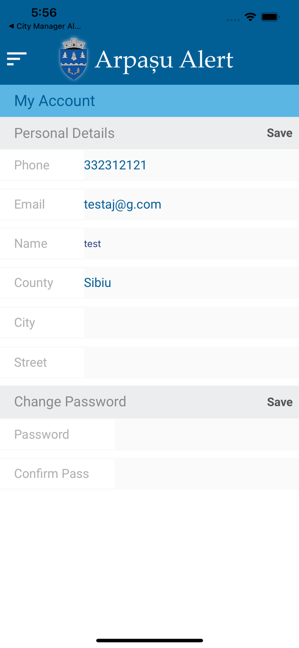Image resolution: width=299 pixels, height=648 pixels.
Task: Edit the Phone number field
Action: point(191,165)
